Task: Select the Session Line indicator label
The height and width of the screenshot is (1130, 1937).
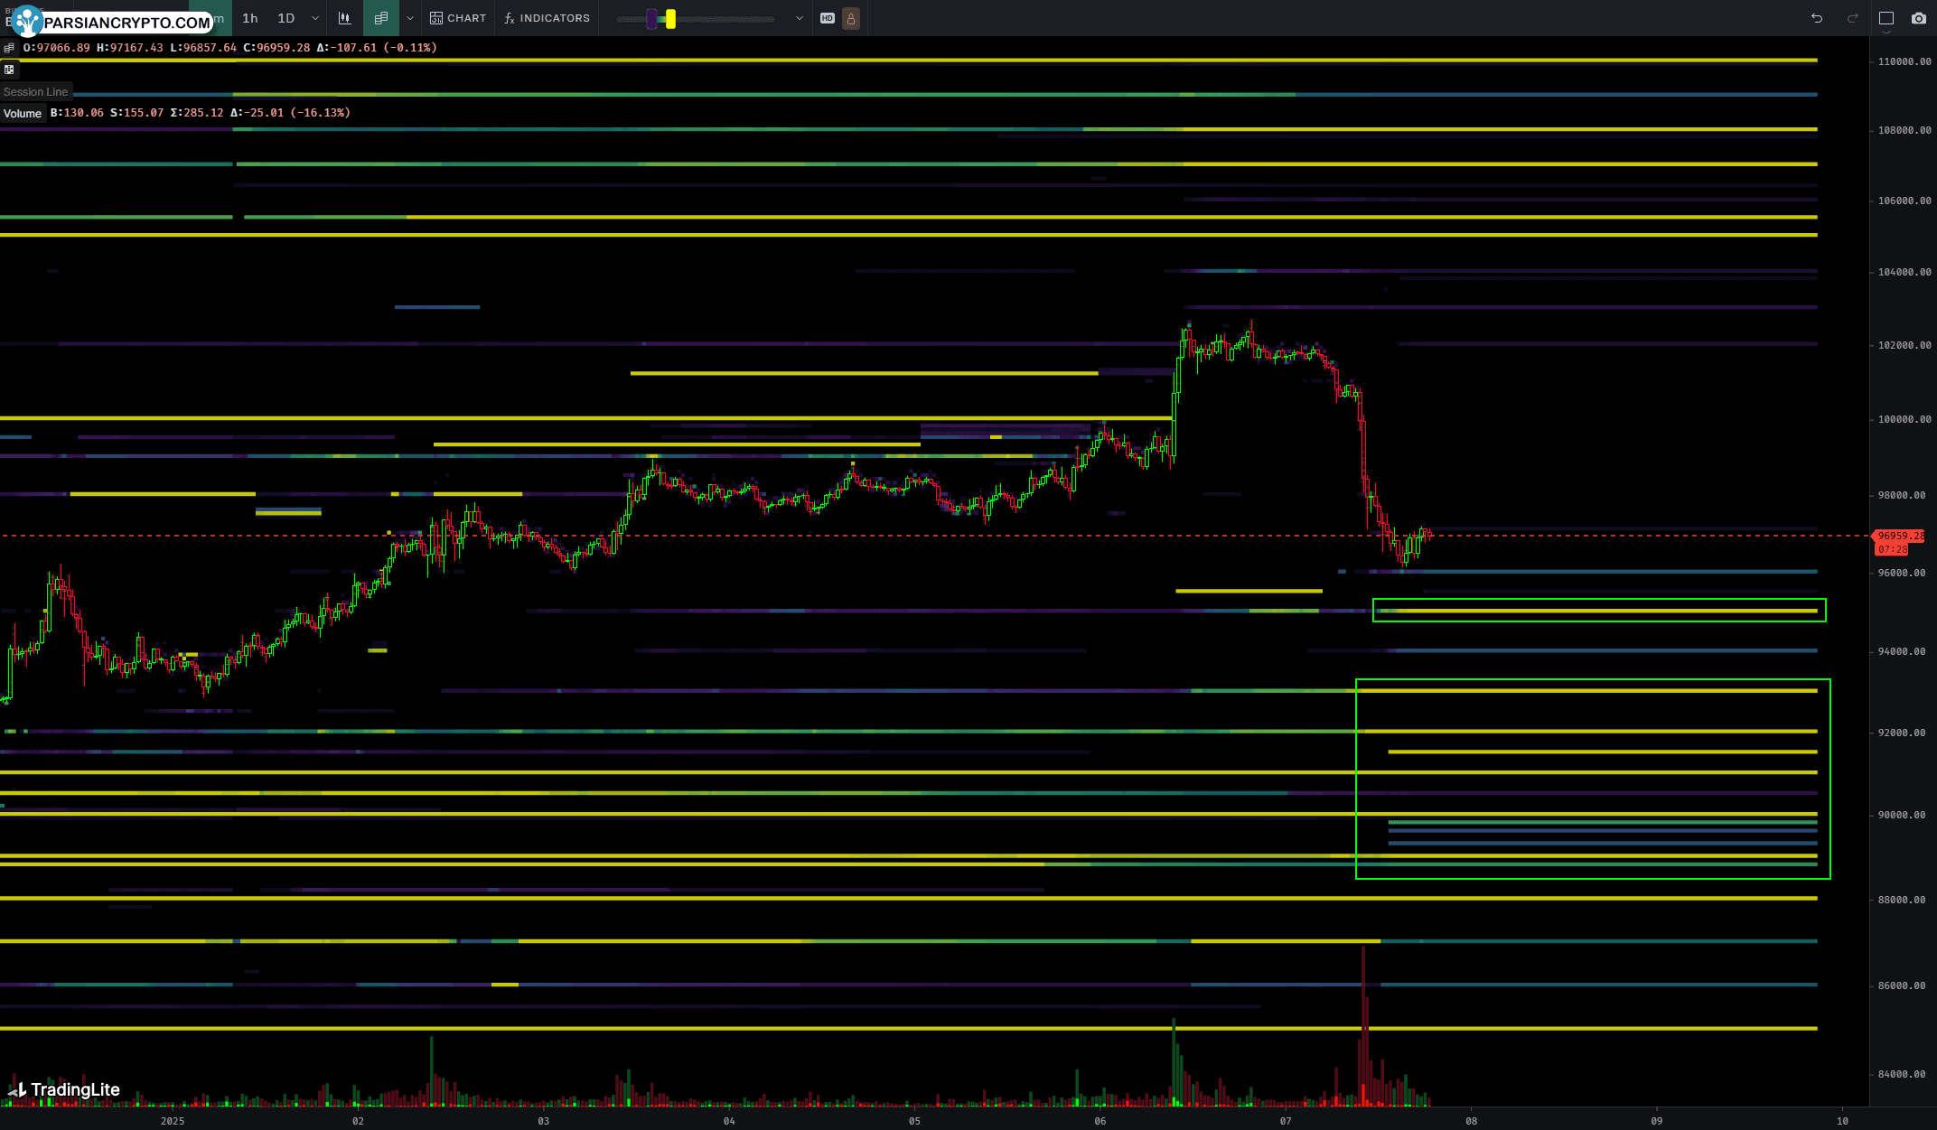Action: 35,92
